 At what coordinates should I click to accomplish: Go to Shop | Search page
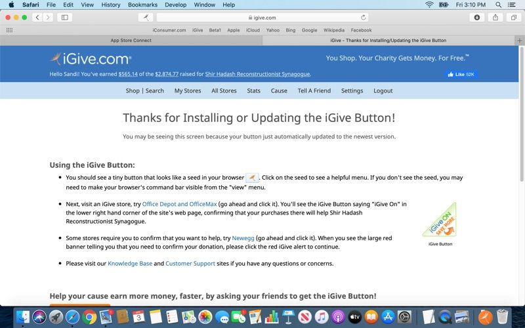tap(144, 91)
